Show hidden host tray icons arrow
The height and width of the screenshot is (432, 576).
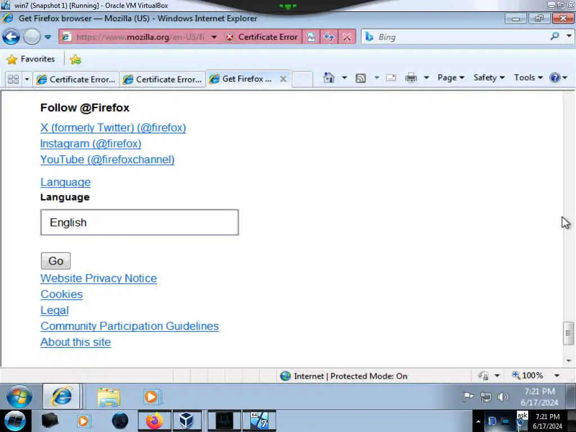pos(478,421)
